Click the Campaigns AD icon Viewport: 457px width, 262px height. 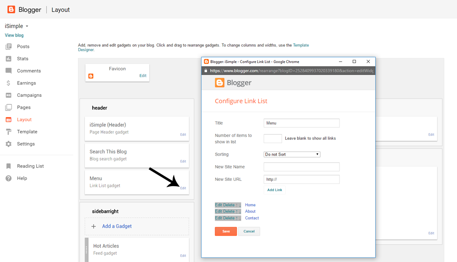(x=9, y=95)
